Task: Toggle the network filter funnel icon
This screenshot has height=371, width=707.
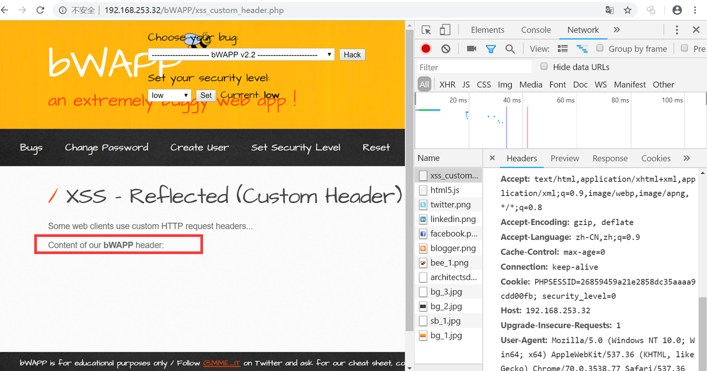Action: [491, 49]
